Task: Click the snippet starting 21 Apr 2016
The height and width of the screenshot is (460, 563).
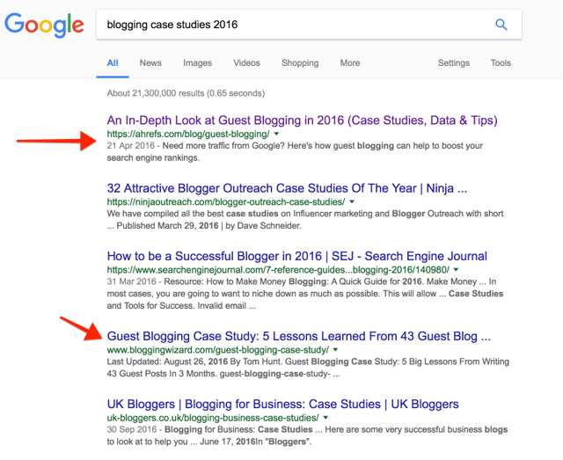Action: (295, 152)
